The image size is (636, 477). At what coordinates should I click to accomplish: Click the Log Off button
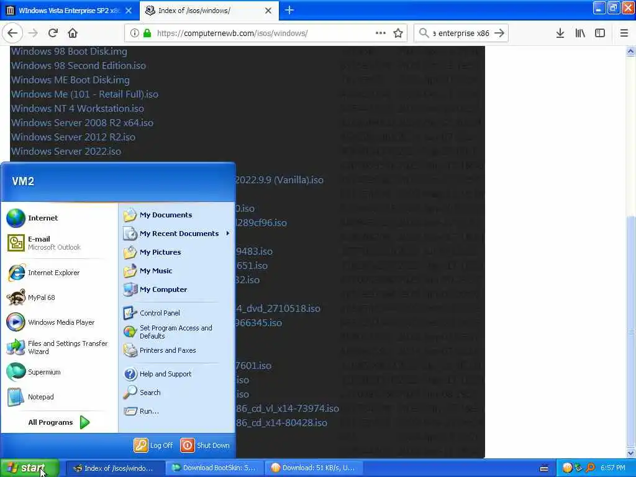[x=154, y=445]
